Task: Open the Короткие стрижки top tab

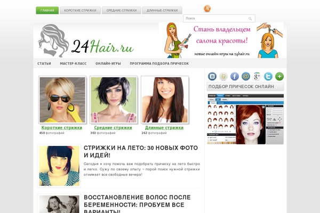Action: pos(80,11)
